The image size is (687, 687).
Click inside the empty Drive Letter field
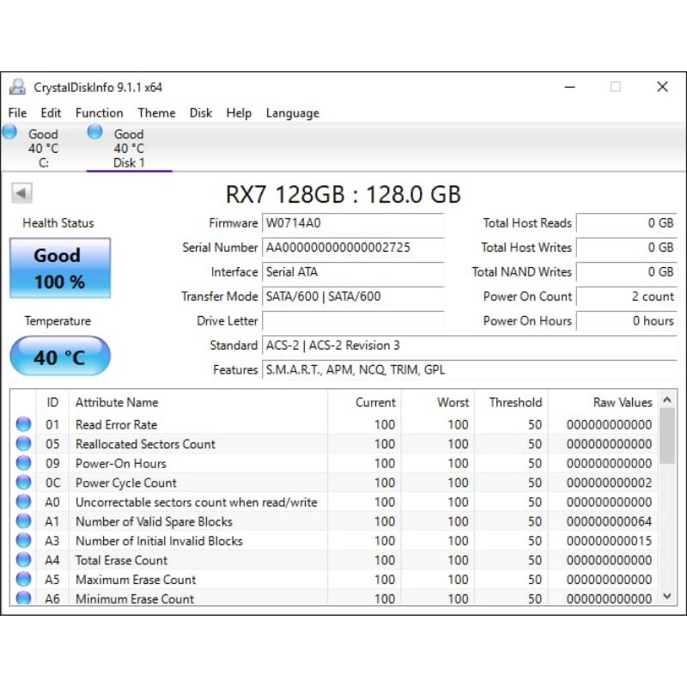[352, 321]
